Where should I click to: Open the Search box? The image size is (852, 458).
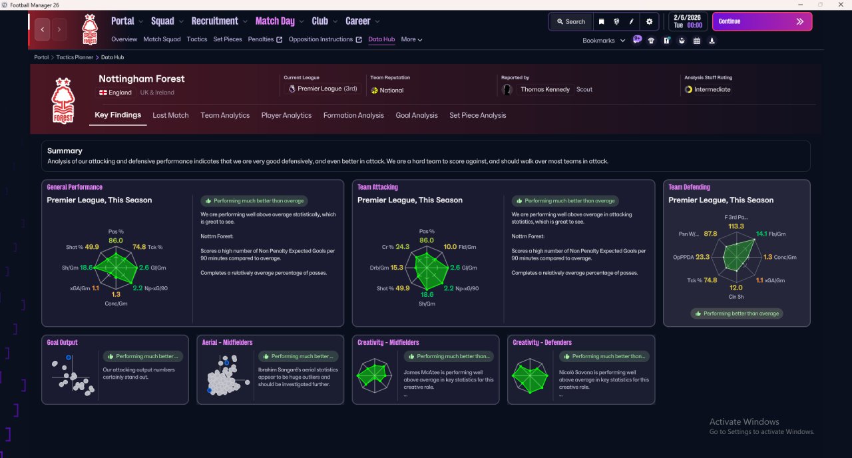click(x=570, y=21)
